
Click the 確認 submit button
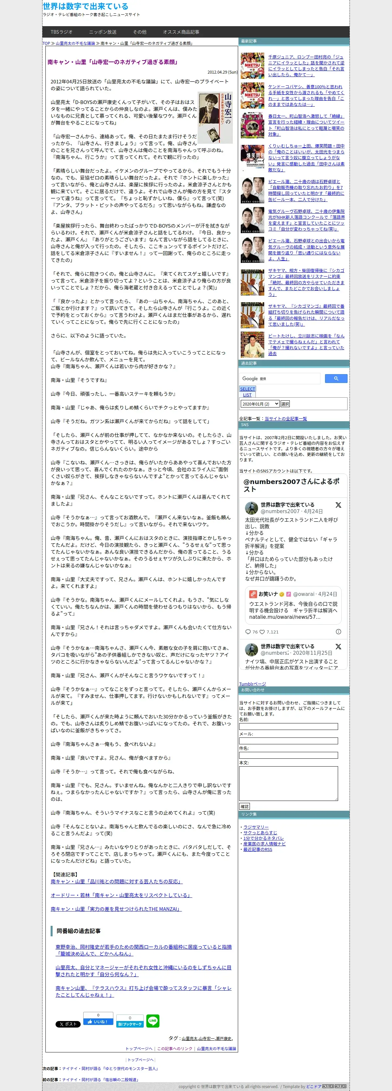[244, 806]
